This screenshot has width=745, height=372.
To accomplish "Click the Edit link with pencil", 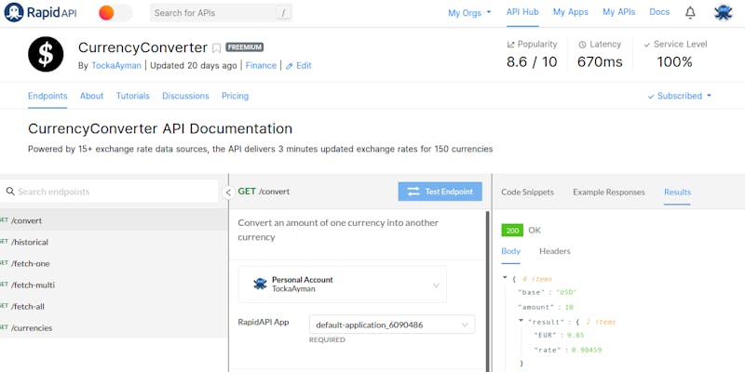I will coord(298,65).
